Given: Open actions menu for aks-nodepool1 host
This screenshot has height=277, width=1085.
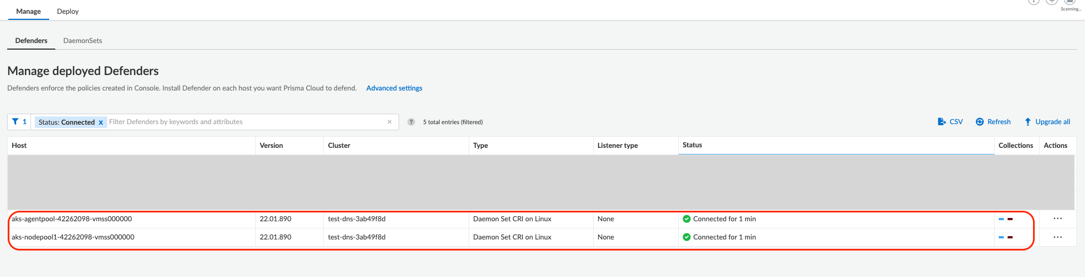Looking at the screenshot, I should tap(1057, 237).
